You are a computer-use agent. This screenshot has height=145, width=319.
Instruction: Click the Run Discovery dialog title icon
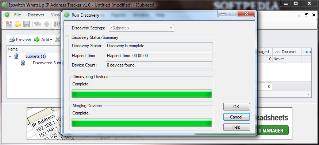tap(66, 15)
